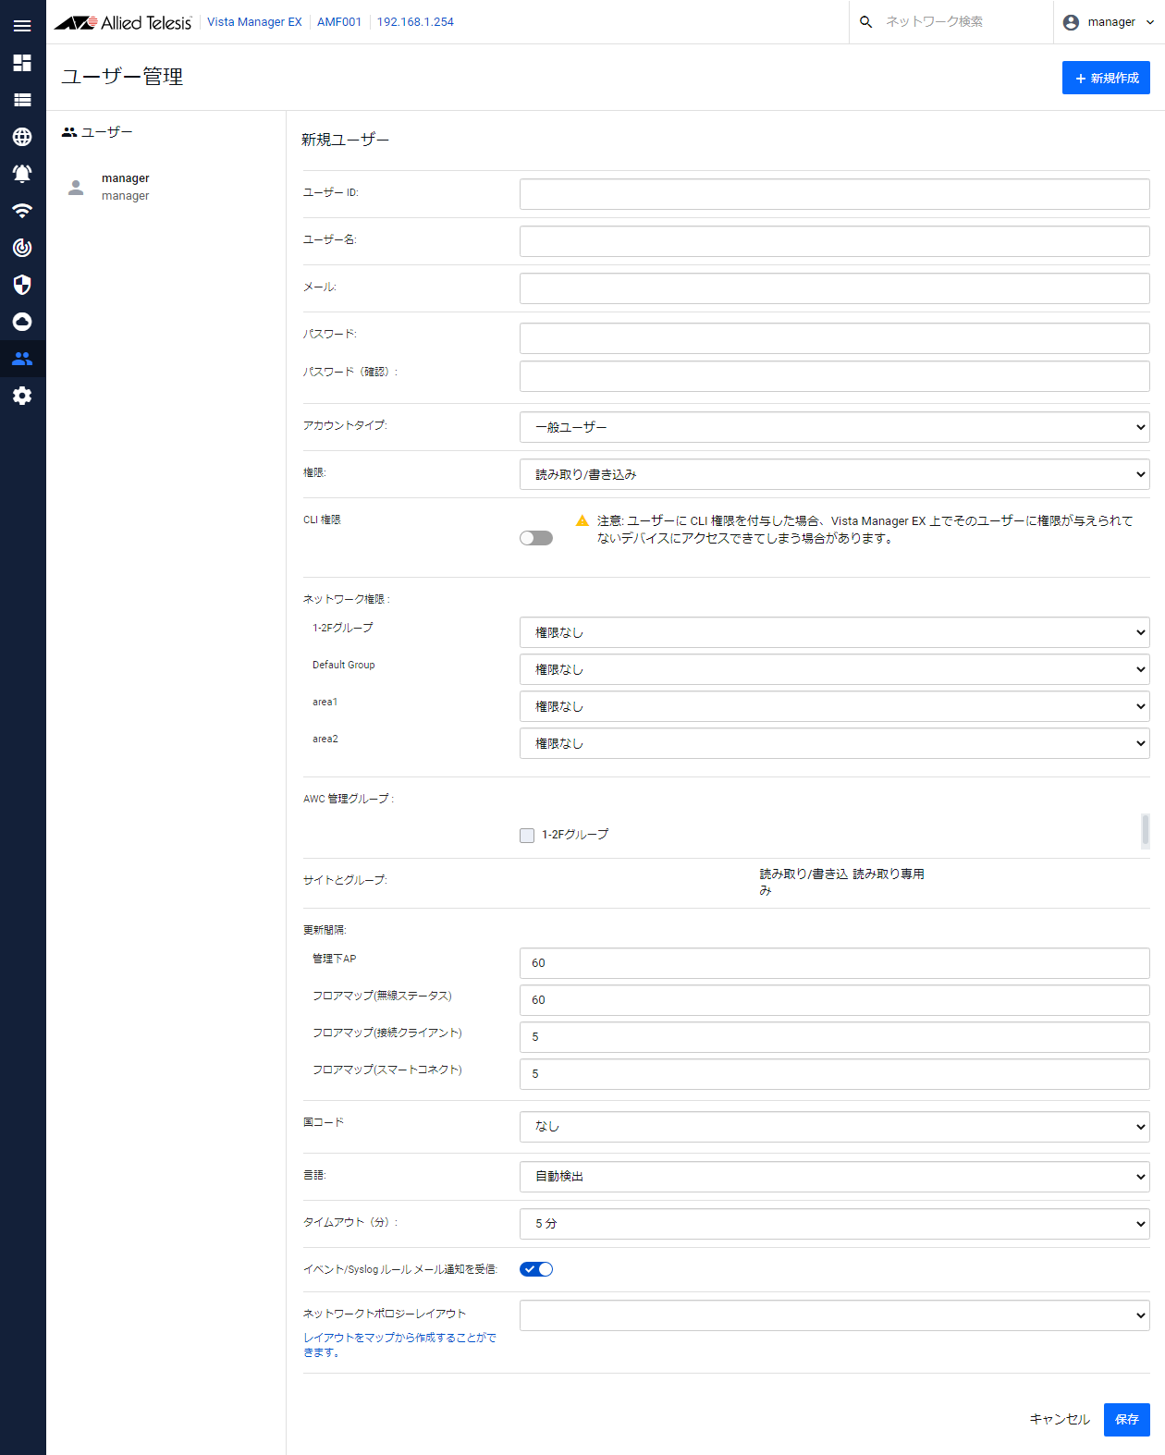Check the 1-2Fグループ AWC checkbox
The height and width of the screenshot is (1455, 1165).
tap(527, 836)
